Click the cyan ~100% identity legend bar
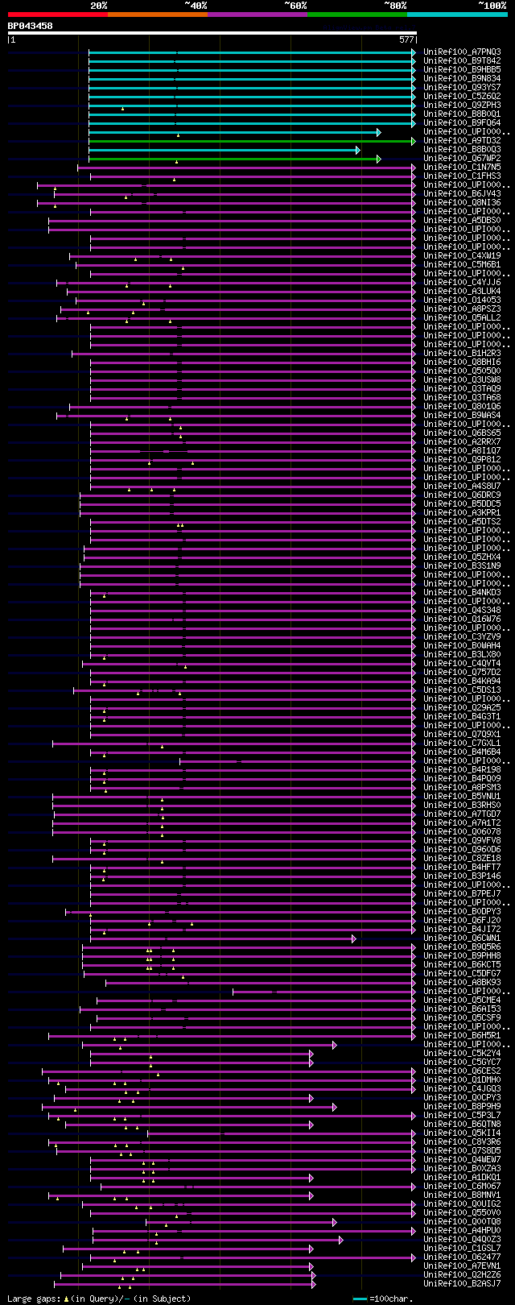 point(457,14)
